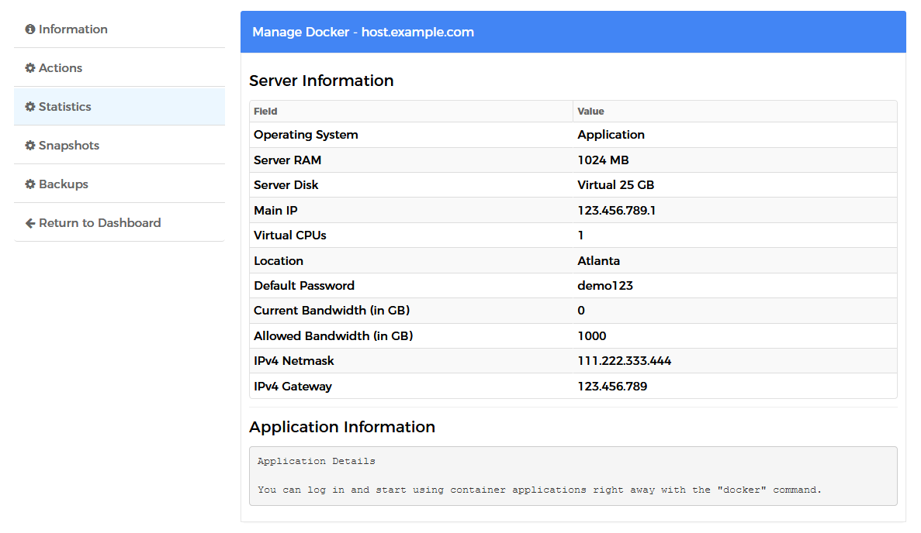Select the 1000 allowed bandwidth value
This screenshot has width=921, height=533.
(x=591, y=336)
